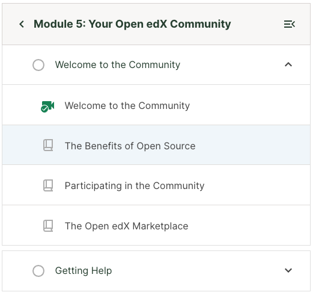
Task: Open The Open edX Marketplace unit
Action: (127, 226)
